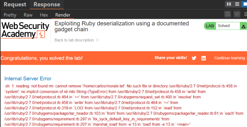The image size is (247, 127).
Task: Share on Twitter bird icon
Action: (x=194, y=58)
